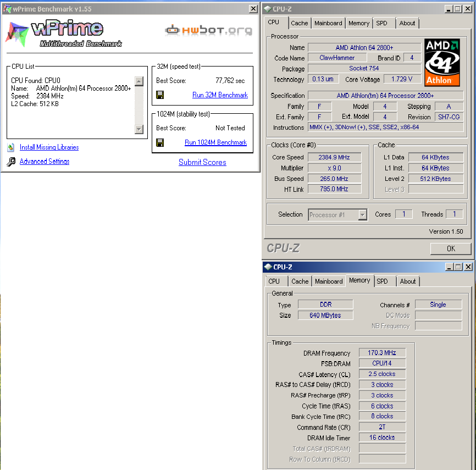Click the memory Type value DDR
Image resolution: width=476 pixels, height=470 pixels.
click(x=325, y=305)
